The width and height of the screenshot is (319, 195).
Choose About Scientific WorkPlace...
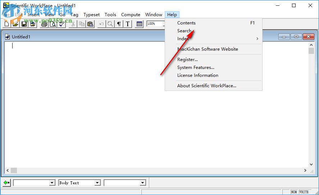pyautogui.click(x=213, y=86)
